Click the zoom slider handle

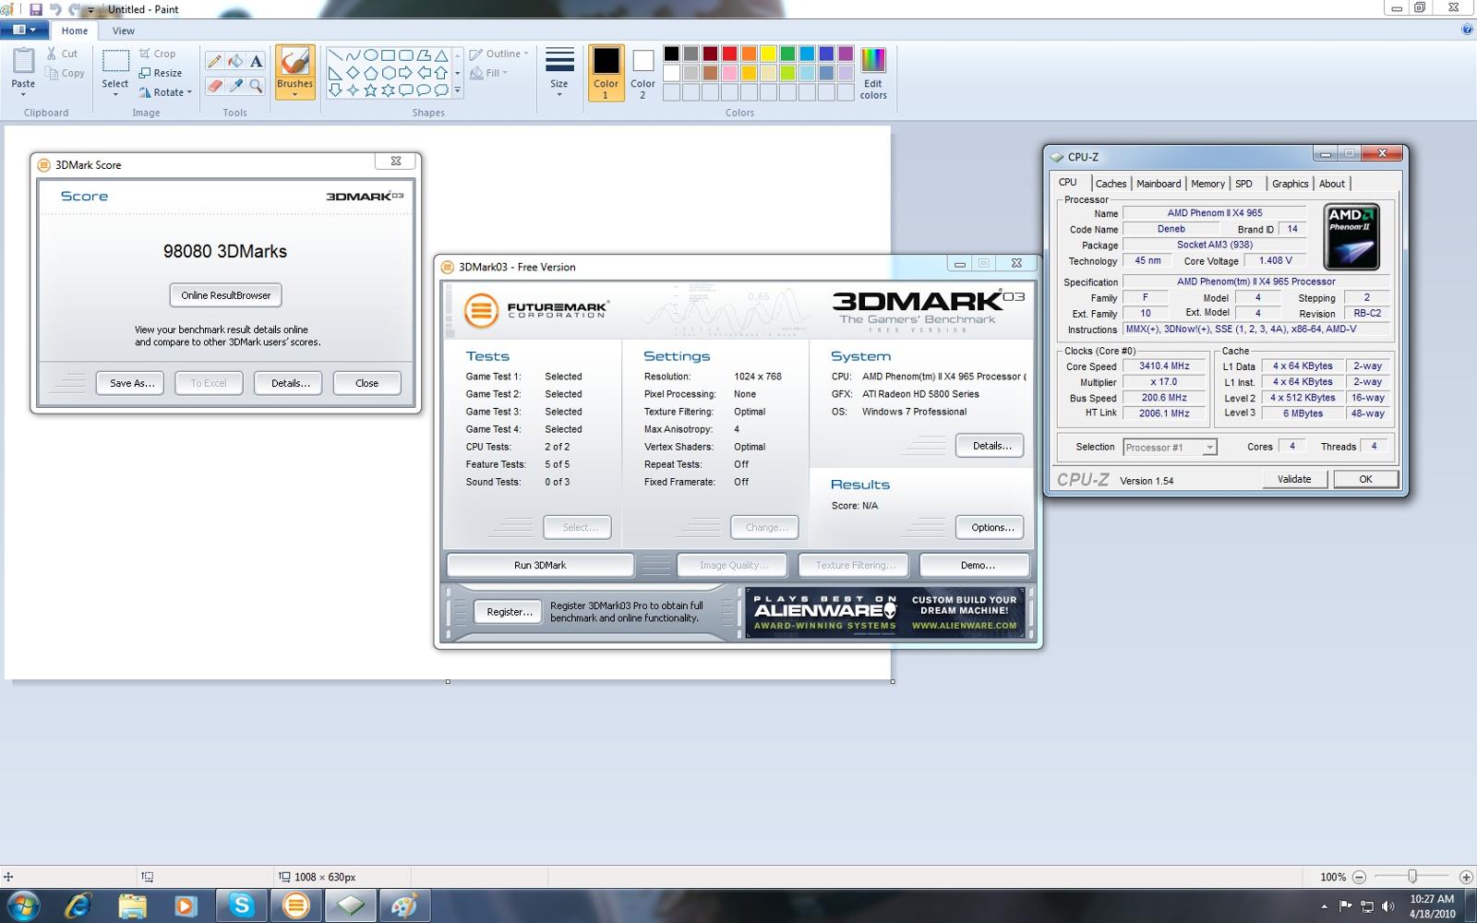point(1412,877)
